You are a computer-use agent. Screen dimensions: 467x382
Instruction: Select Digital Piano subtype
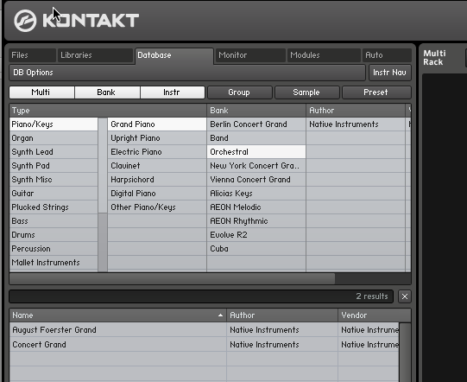pos(157,194)
